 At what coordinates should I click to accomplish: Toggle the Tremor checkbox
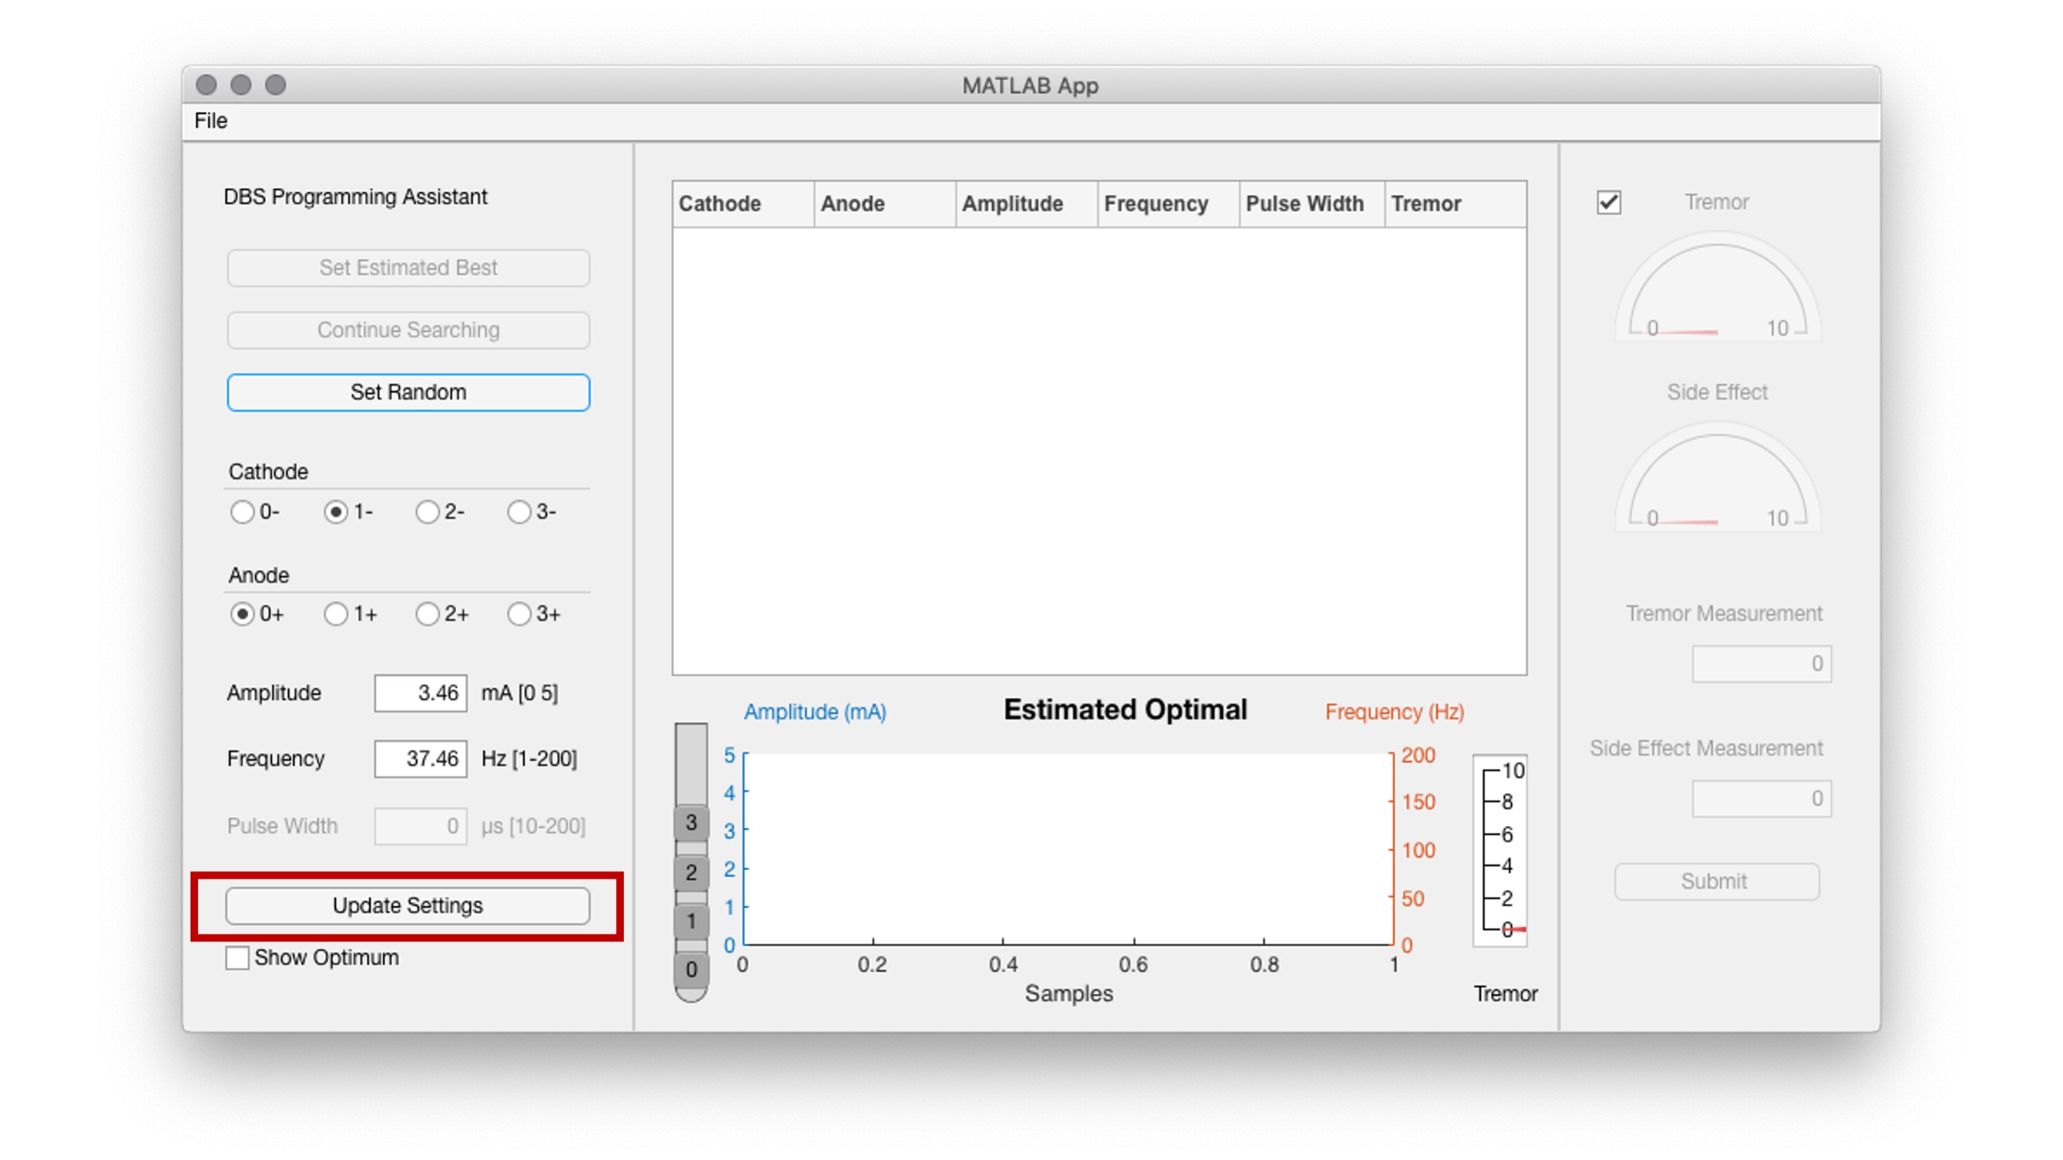(x=1608, y=203)
